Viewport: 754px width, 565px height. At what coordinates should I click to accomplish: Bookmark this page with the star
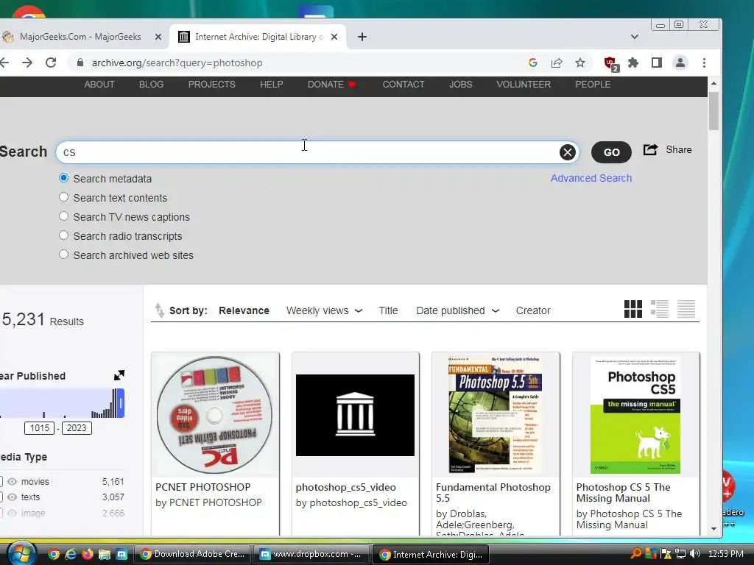[580, 63]
